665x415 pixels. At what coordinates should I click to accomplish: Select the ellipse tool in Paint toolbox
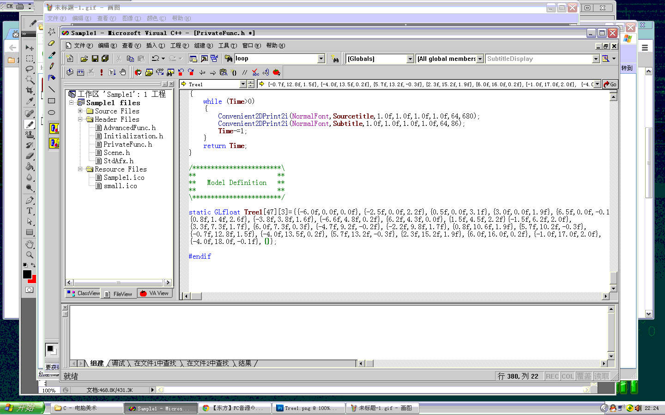[52, 113]
